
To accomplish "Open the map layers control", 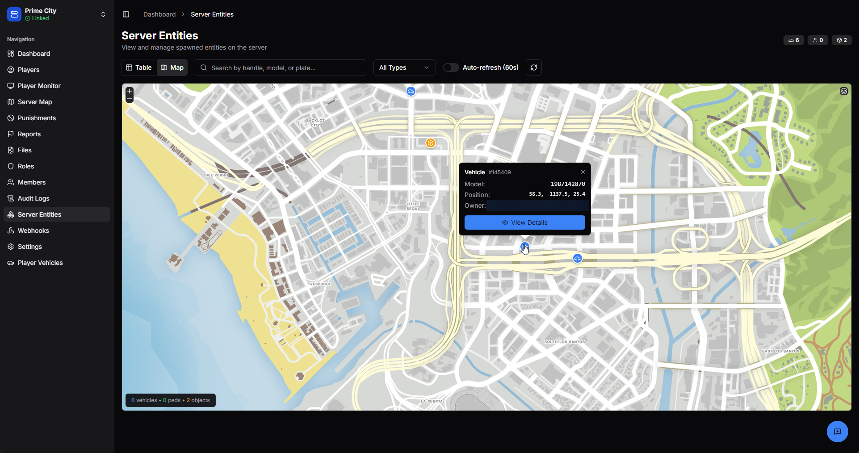I will (x=843, y=91).
